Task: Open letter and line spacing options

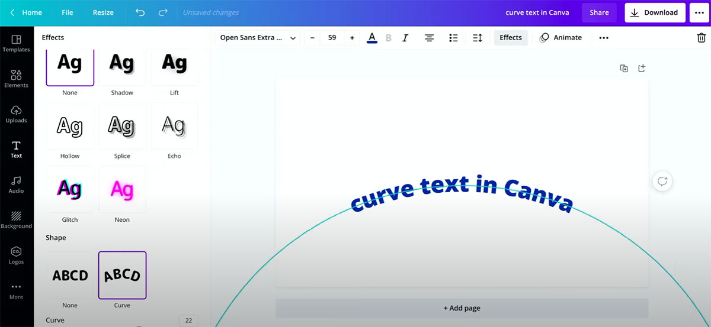Action: (478, 38)
